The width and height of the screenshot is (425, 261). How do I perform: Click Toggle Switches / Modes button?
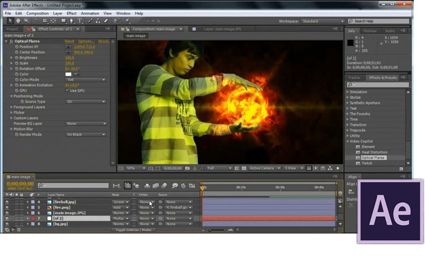point(133,230)
